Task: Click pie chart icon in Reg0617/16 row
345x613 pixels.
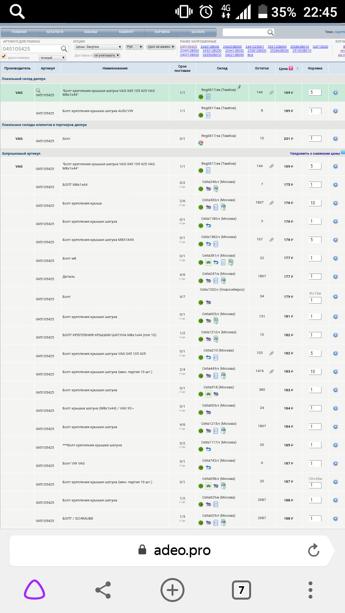Action: point(201,143)
